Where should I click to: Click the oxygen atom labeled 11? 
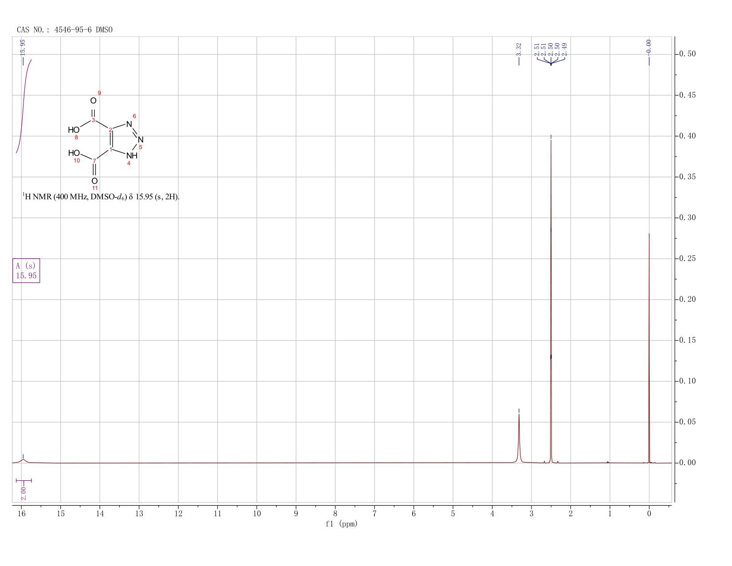(x=94, y=181)
